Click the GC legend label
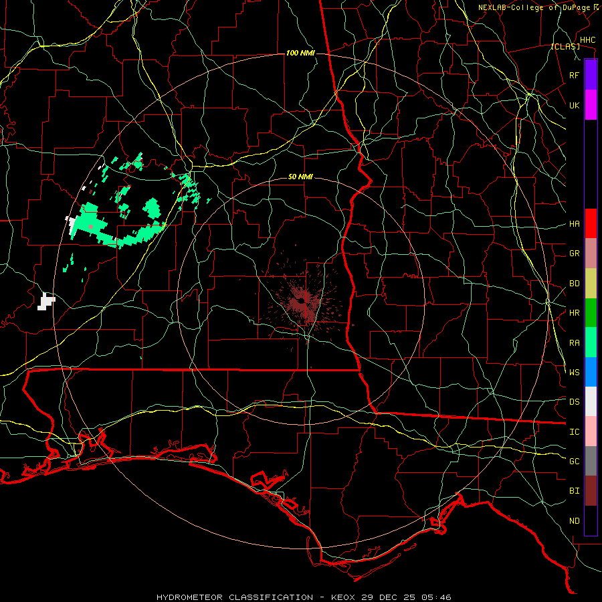 (574, 462)
